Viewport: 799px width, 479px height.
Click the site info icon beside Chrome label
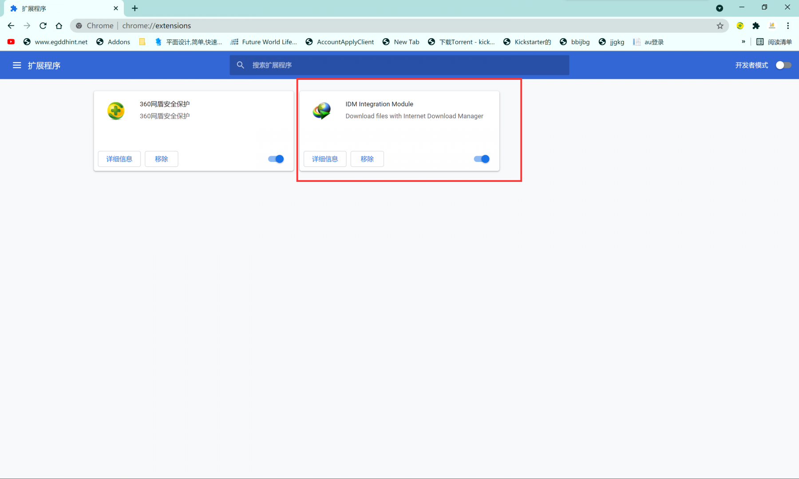79,26
